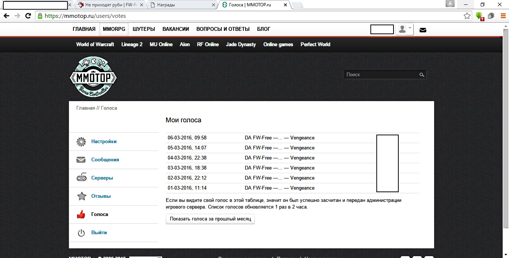The height and width of the screenshot is (258, 509).
Task: Bookmark this page with the star icon
Action: coord(467,16)
